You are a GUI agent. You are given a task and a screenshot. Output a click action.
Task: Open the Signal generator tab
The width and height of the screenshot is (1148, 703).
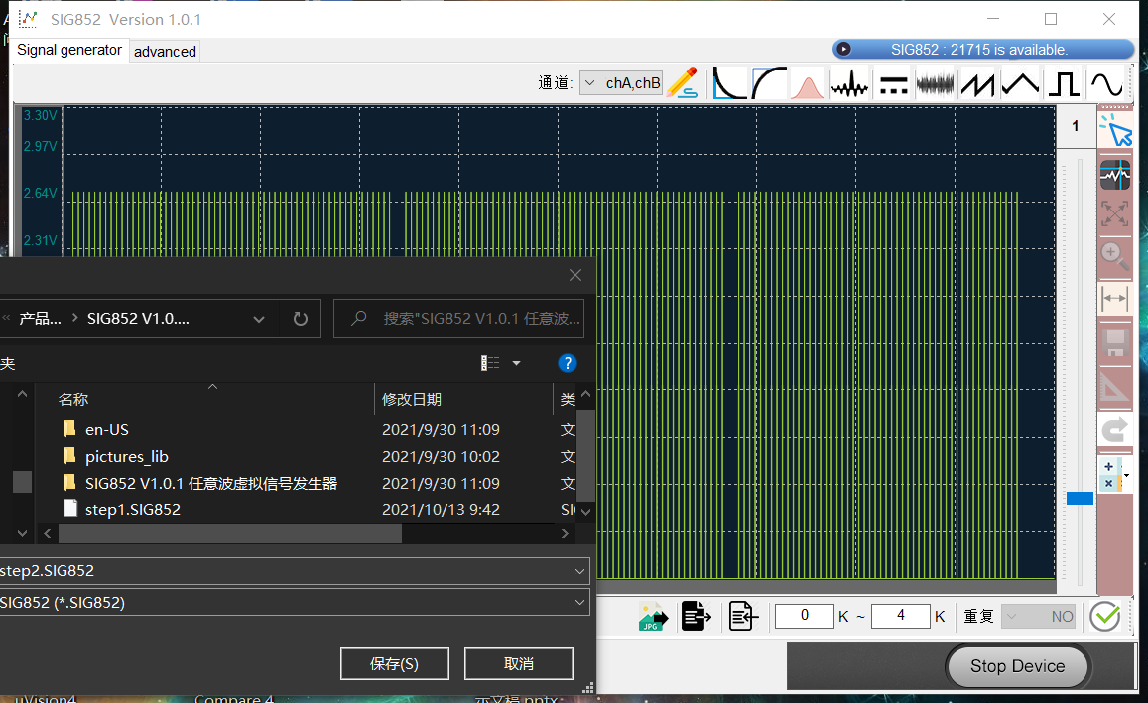coord(69,50)
